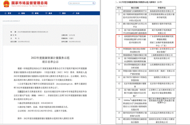The image size is (190, 125).
Task: Select highlighted cell 广东省特种设备检测研究院
Action: pos(162,41)
